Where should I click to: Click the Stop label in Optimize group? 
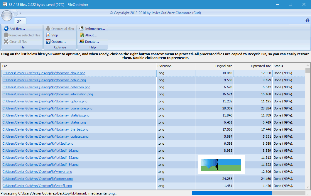tap(55, 35)
